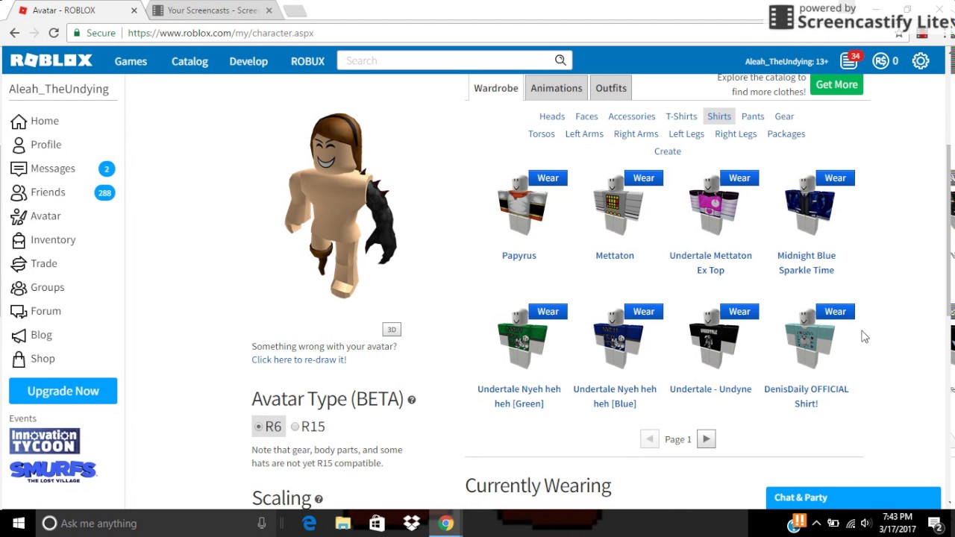Reload the page in Chrome
Screen dimensions: 955x537
(x=54, y=33)
